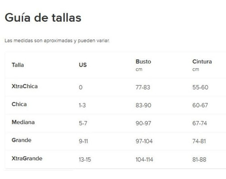Click the 1-3 US size cell
226x179 pixels.
pos(82,105)
